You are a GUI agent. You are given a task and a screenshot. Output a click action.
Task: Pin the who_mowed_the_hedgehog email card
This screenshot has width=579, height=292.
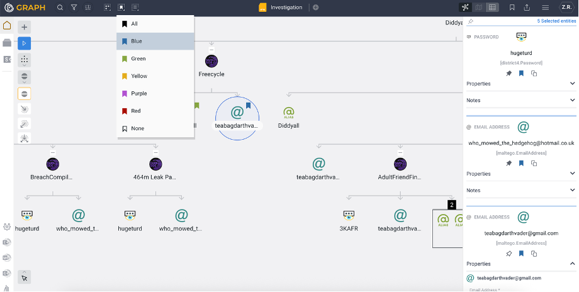coord(509,164)
